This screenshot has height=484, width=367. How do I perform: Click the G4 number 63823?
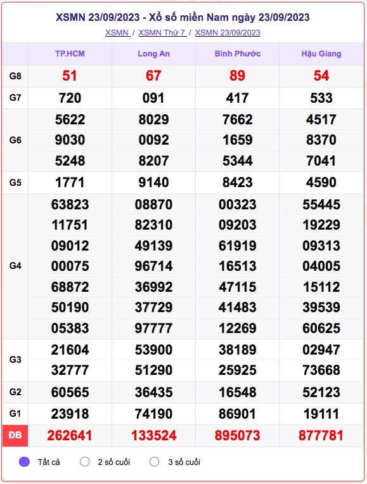point(70,205)
